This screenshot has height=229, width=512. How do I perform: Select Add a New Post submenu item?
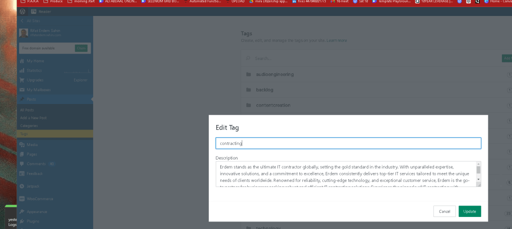(34, 118)
